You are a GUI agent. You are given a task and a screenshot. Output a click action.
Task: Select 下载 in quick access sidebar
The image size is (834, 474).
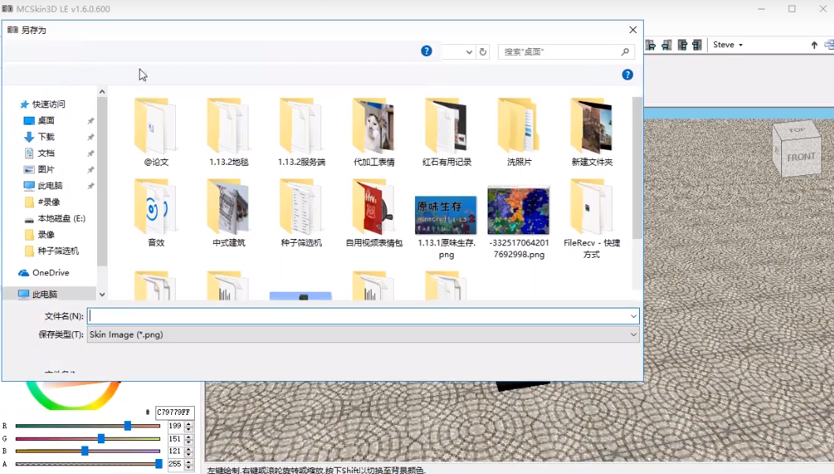point(46,136)
